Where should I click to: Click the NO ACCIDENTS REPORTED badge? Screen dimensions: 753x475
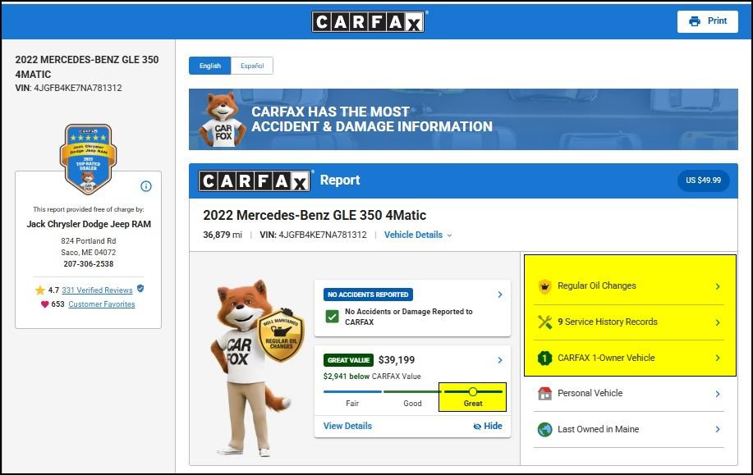coord(368,295)
